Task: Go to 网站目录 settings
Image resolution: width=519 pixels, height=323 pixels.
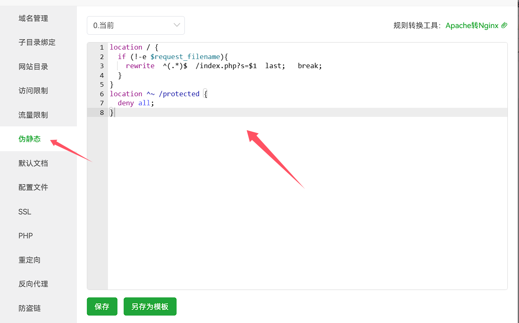Action: [33, 66]
